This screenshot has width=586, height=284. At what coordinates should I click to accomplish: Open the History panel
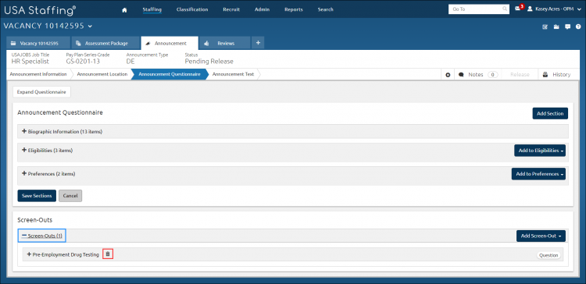[x=556, y=75]
